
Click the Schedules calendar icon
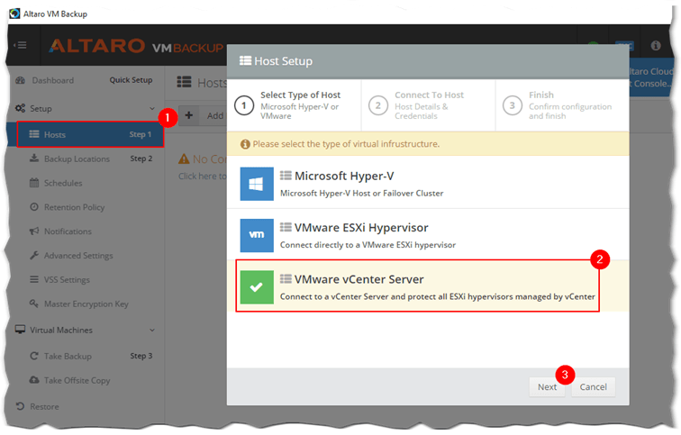[34, 183]
